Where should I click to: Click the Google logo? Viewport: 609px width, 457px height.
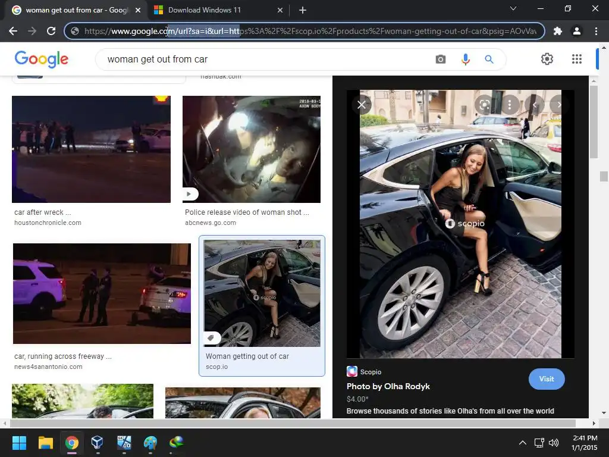coord(42,59)
